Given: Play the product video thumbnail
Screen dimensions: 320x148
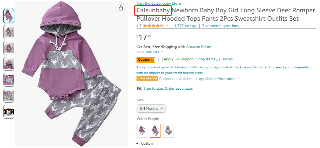Looking at the screenshot, I should (x=9, y=112).
